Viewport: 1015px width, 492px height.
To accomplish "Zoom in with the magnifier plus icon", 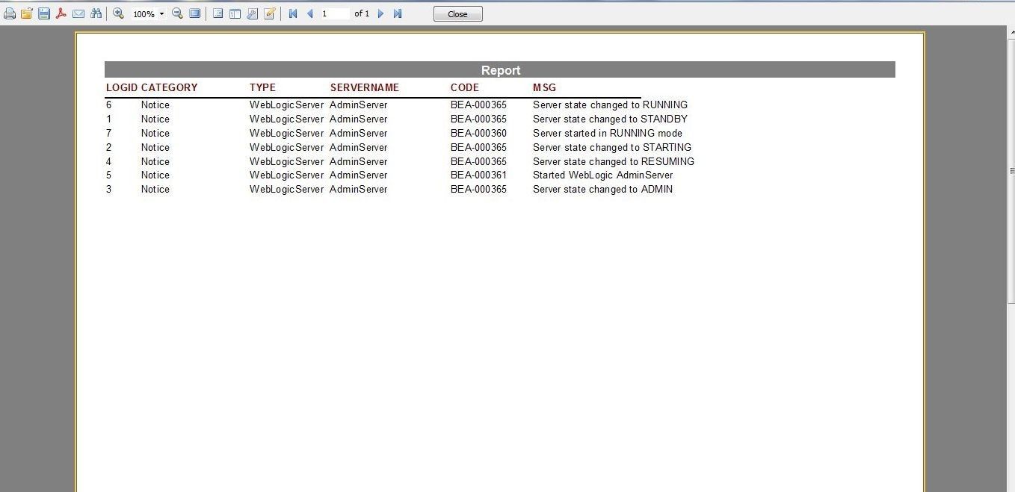I will 118,13.
